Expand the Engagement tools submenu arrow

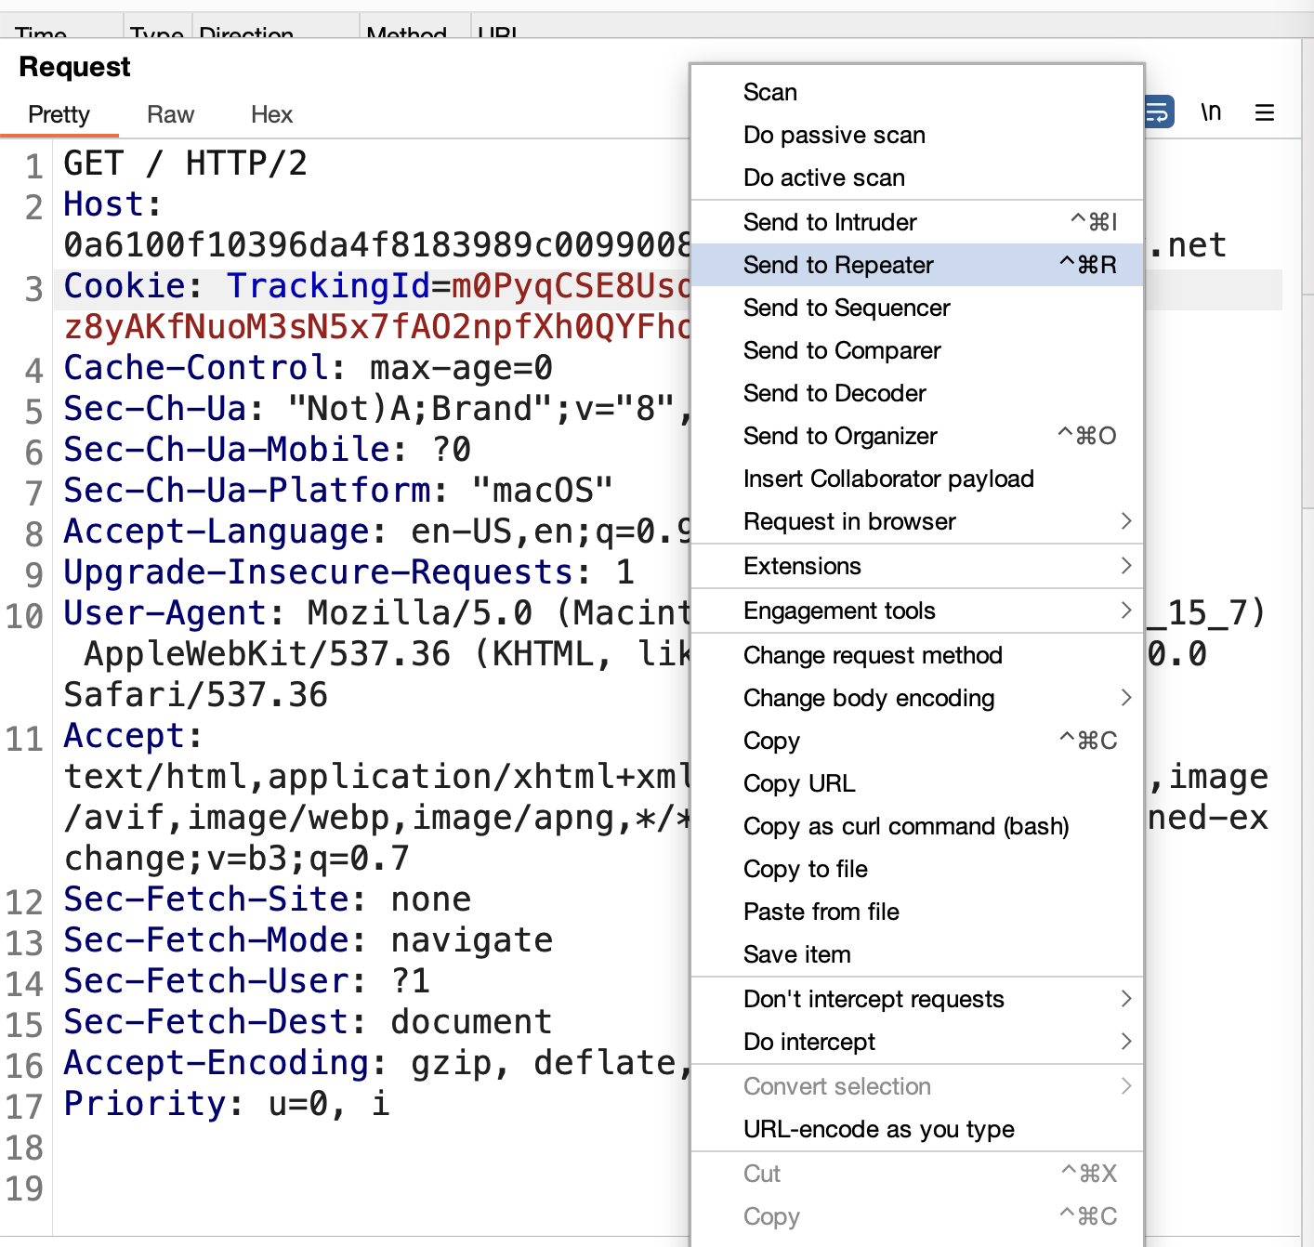pos(1126,610)
